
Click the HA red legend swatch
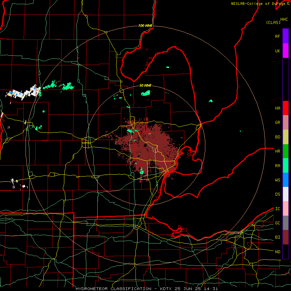pos(286,108)
